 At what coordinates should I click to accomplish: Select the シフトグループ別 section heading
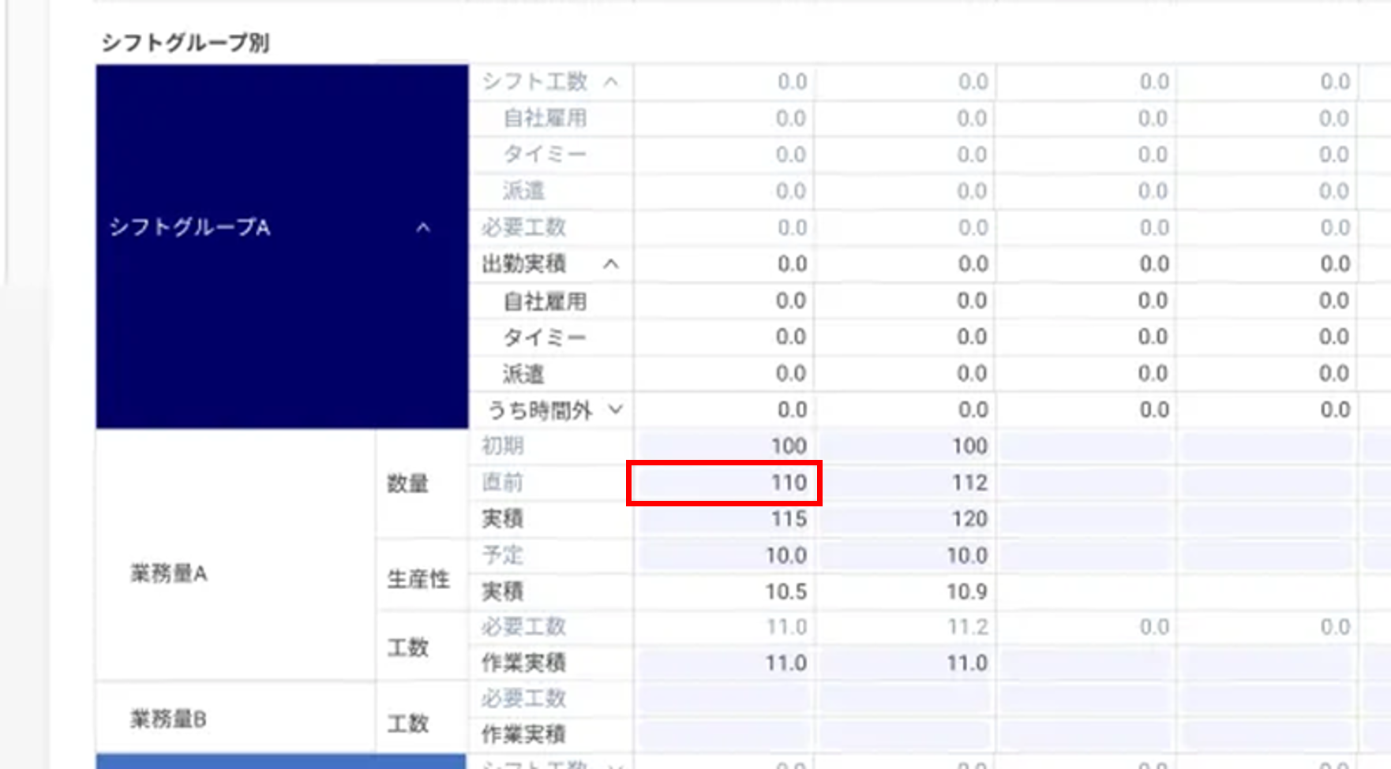(186, 43)
